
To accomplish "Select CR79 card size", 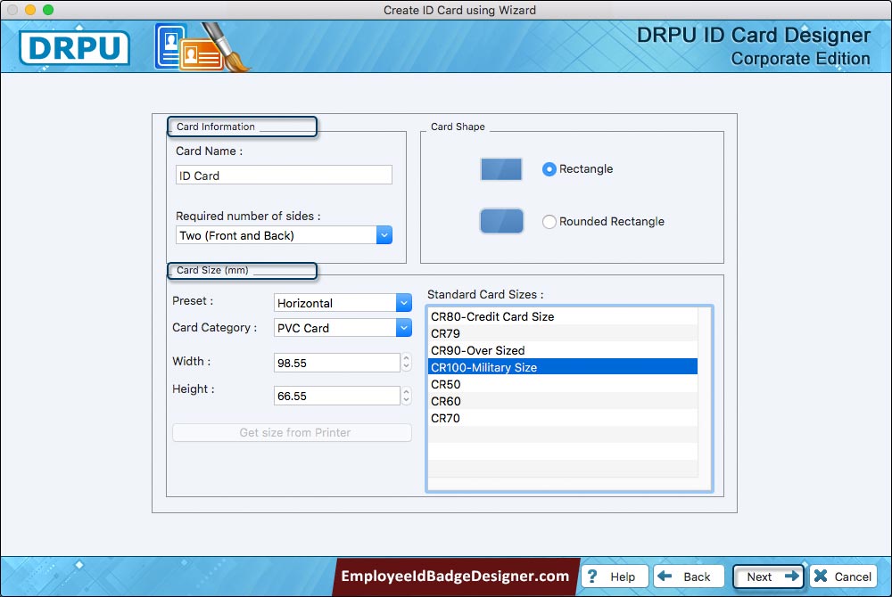I will [563, 333].
